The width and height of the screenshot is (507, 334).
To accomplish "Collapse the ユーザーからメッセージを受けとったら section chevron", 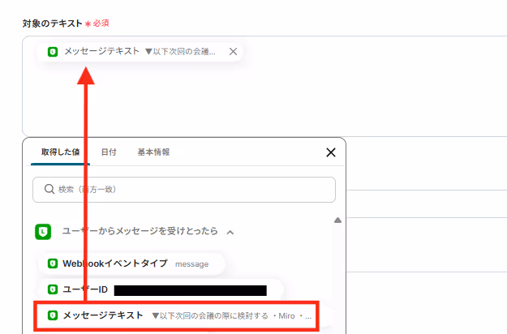I will point(230,232).
